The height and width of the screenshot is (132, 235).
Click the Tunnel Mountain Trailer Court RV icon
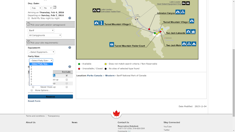point(112,44)
